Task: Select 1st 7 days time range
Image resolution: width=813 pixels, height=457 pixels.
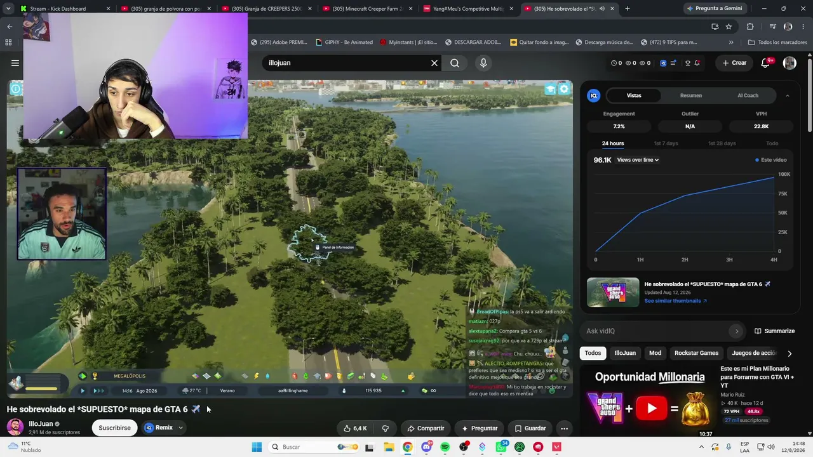Action: [x=666, y=143]
